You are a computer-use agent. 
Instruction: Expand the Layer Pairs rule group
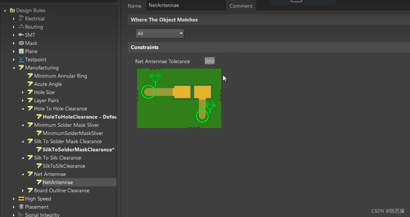23,100
